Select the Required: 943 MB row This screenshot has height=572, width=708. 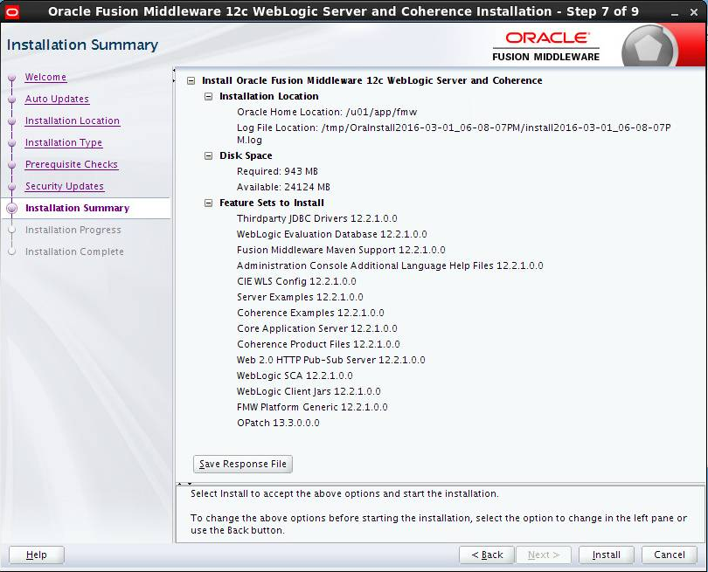click(x=277, y=171)
